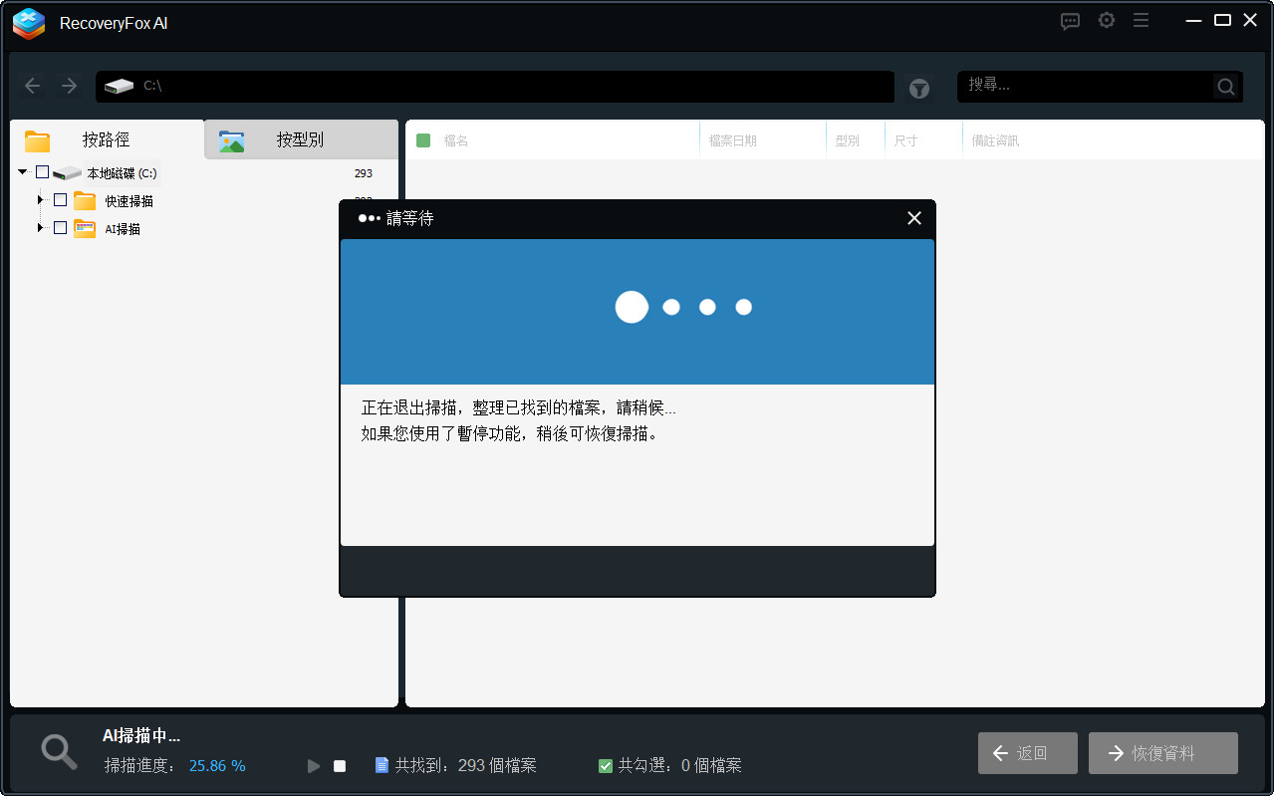
Task: Click the forward navigation arrow
Action: (x=68, y=86)
